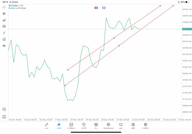Screen dimensions: 192x134
Task: Open the indicators function (f) icon
Action: tap(4, 33)
